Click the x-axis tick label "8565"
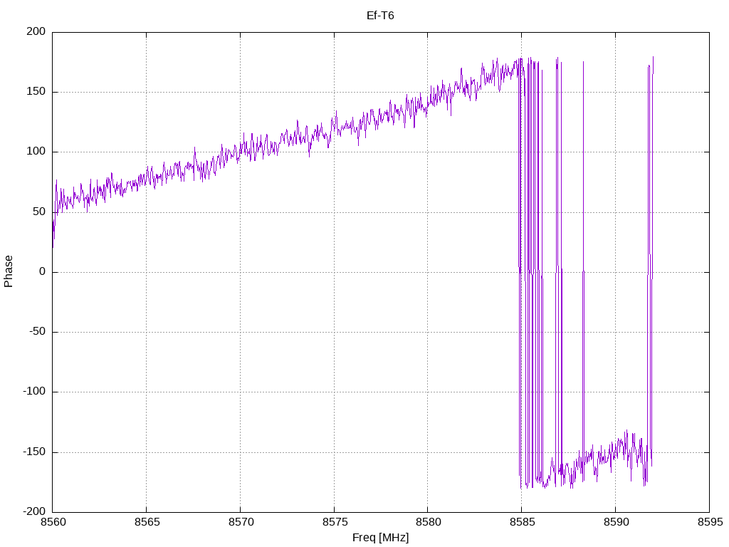Viewport: 729px width, 547px height. pyautogui.click(x=147, y=522)
